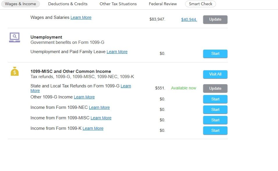Open the Wages & Income tab
The width and height of the screenshot is (278, 171).
[x=21, y=4]
